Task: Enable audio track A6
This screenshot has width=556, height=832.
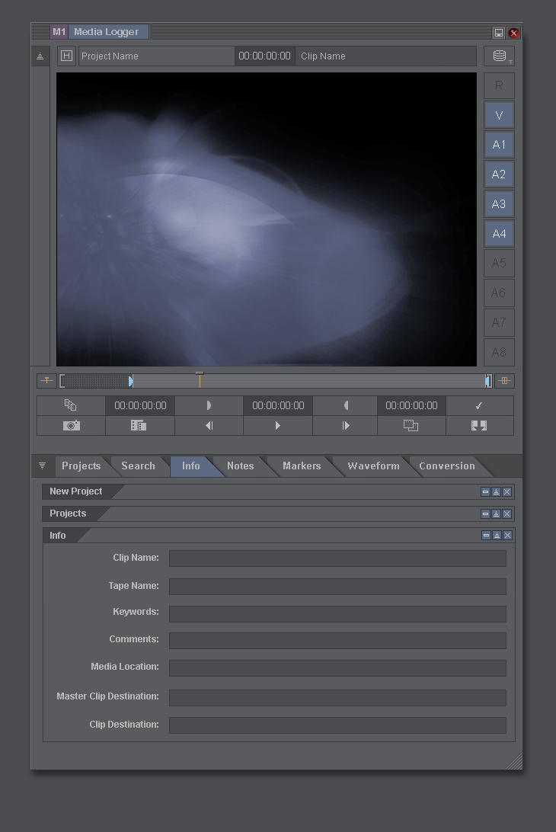Action: point(499,293)
